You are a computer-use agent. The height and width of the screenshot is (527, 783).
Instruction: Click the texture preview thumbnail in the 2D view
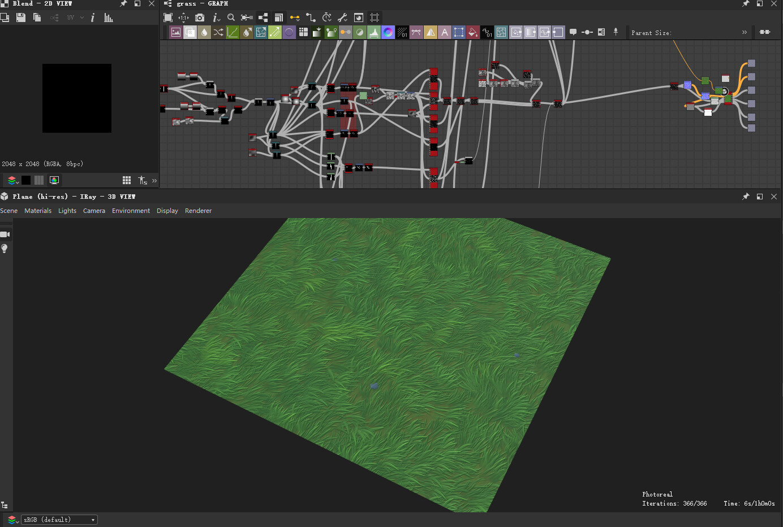[76, 98]
